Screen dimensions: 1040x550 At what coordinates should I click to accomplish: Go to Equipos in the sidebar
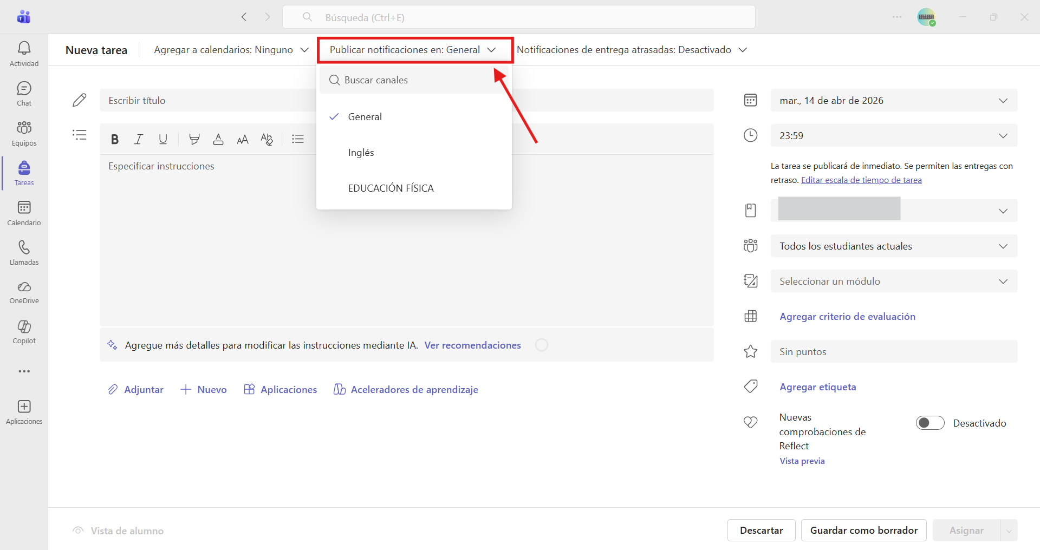pyautogui.click(x=24, y=133)
